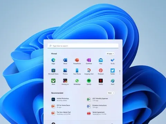The image size is (166, 124).
Task: Open the Your Phone app
Action: [77, 72]
